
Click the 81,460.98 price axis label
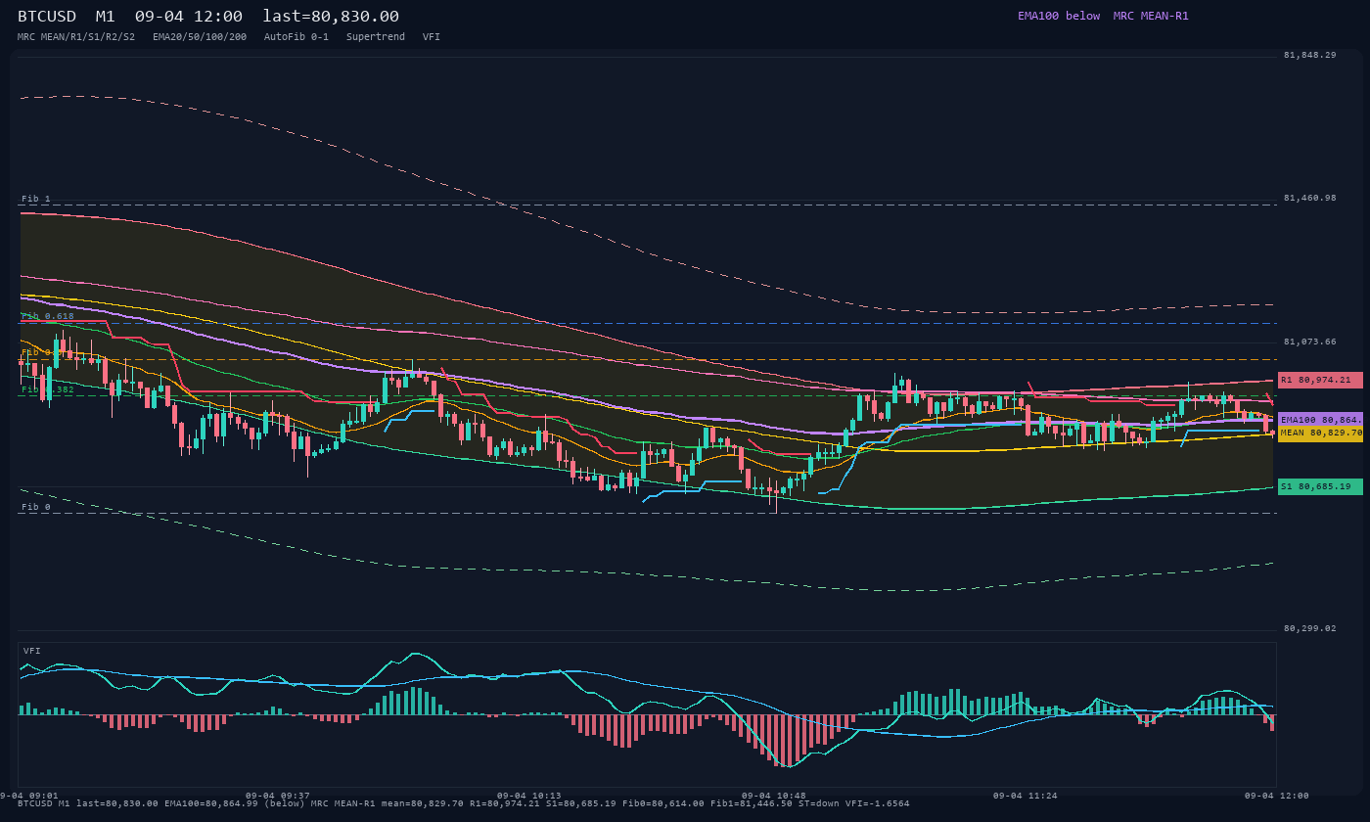tap(1309, 198)
